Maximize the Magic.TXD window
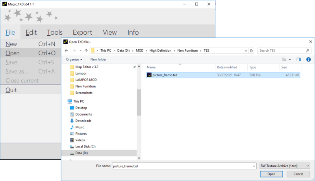The image size is (315, 181). point(196,4)
